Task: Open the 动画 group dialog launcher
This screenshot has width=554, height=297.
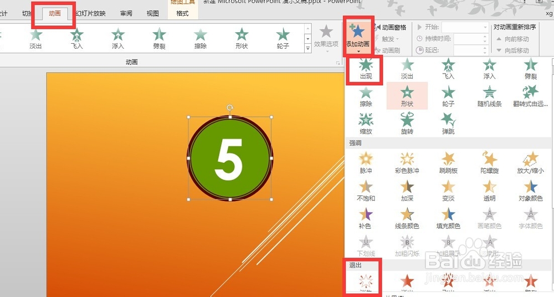Action: click(338, 63)
